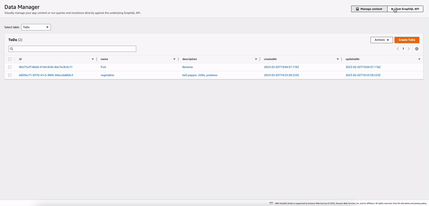Open the Actions dropdown menu
429x206 pixels.
tap(382, 40)
